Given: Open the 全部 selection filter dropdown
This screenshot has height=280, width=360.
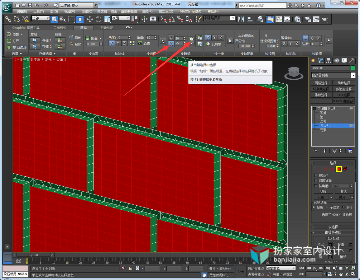Looking at the screenshot, I should [x=41, y=18].
